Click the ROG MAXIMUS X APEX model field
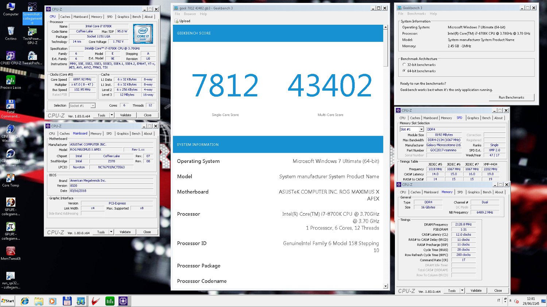 point(96,149)
